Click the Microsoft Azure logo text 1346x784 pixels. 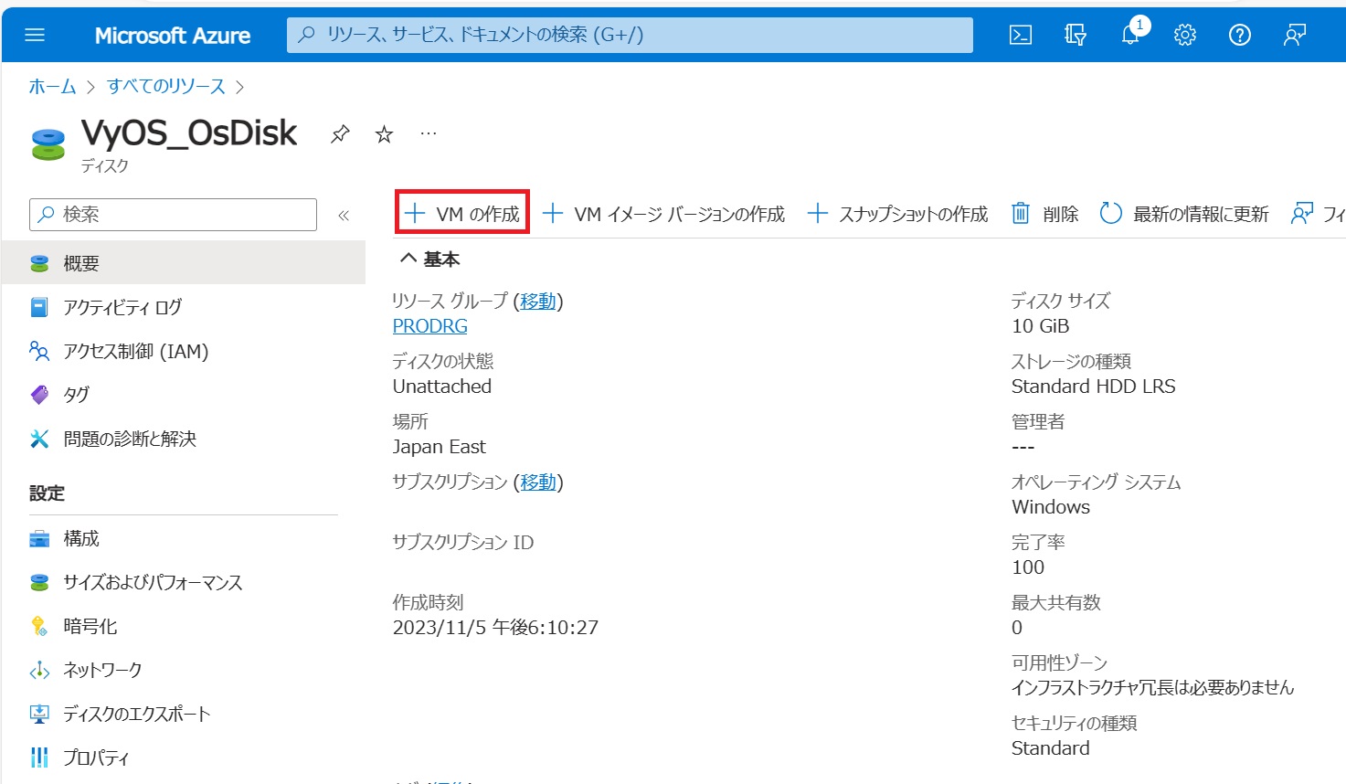pos(173,36)
